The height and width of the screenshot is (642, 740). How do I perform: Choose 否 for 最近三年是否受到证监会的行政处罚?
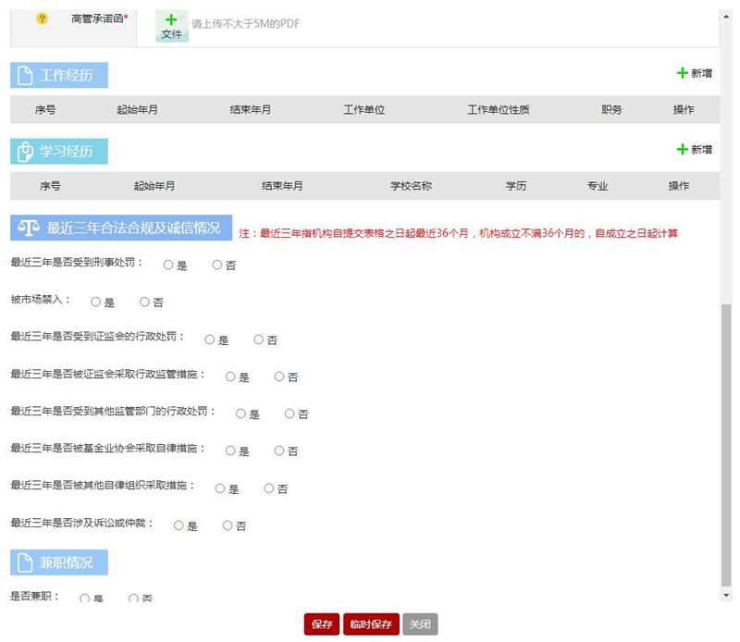(259, 340)
